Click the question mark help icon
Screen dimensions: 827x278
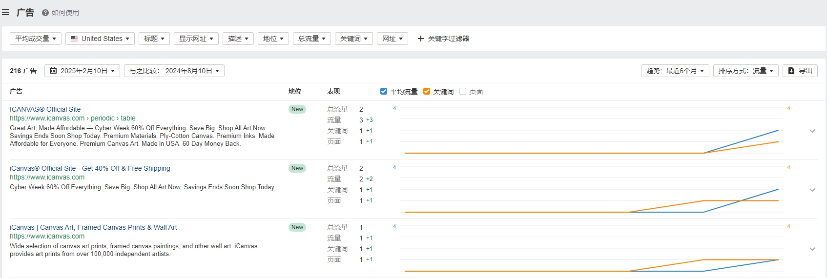(x=45, y=13)
